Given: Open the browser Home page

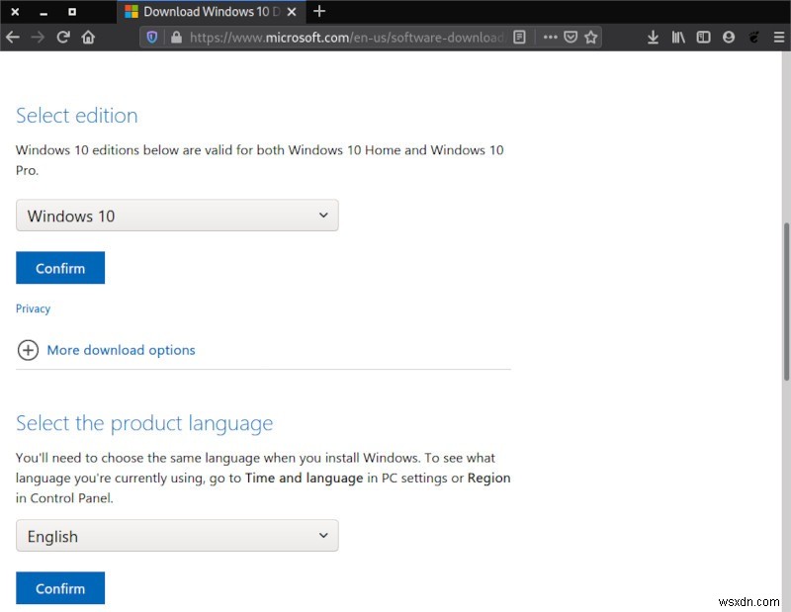Looking at the screenshot, I should pos(88,37).
